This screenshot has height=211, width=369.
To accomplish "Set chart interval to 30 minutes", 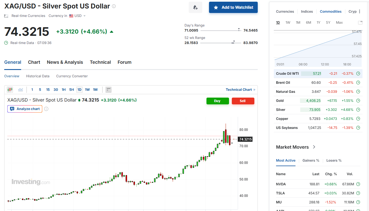I will tap(56, 90).
